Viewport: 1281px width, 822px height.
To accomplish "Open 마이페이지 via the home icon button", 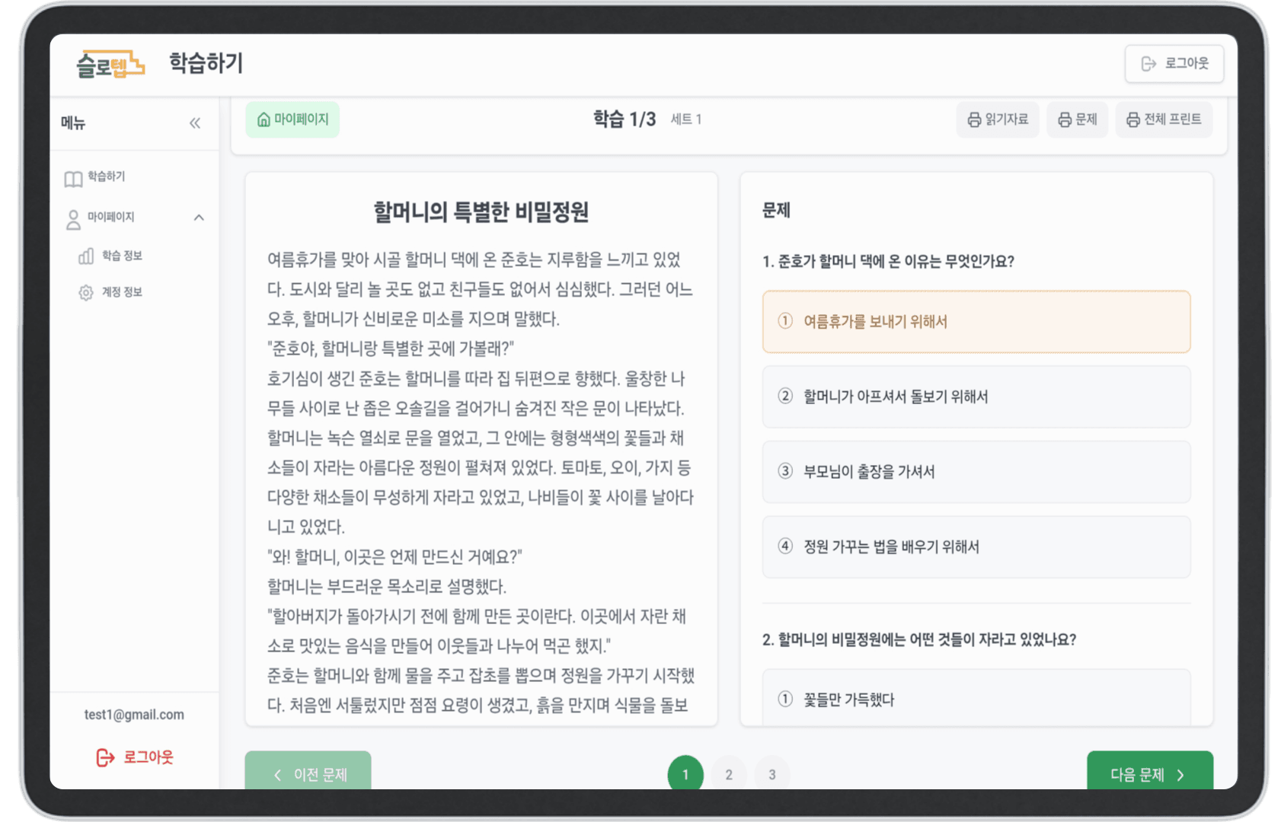I will (x=292, y=119).
